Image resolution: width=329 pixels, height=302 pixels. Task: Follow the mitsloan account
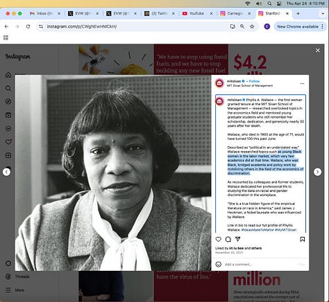click(254, 81)
